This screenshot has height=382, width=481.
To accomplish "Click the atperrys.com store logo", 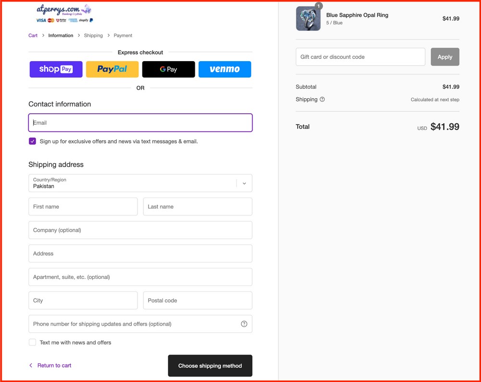I will [x=64, y=13].
